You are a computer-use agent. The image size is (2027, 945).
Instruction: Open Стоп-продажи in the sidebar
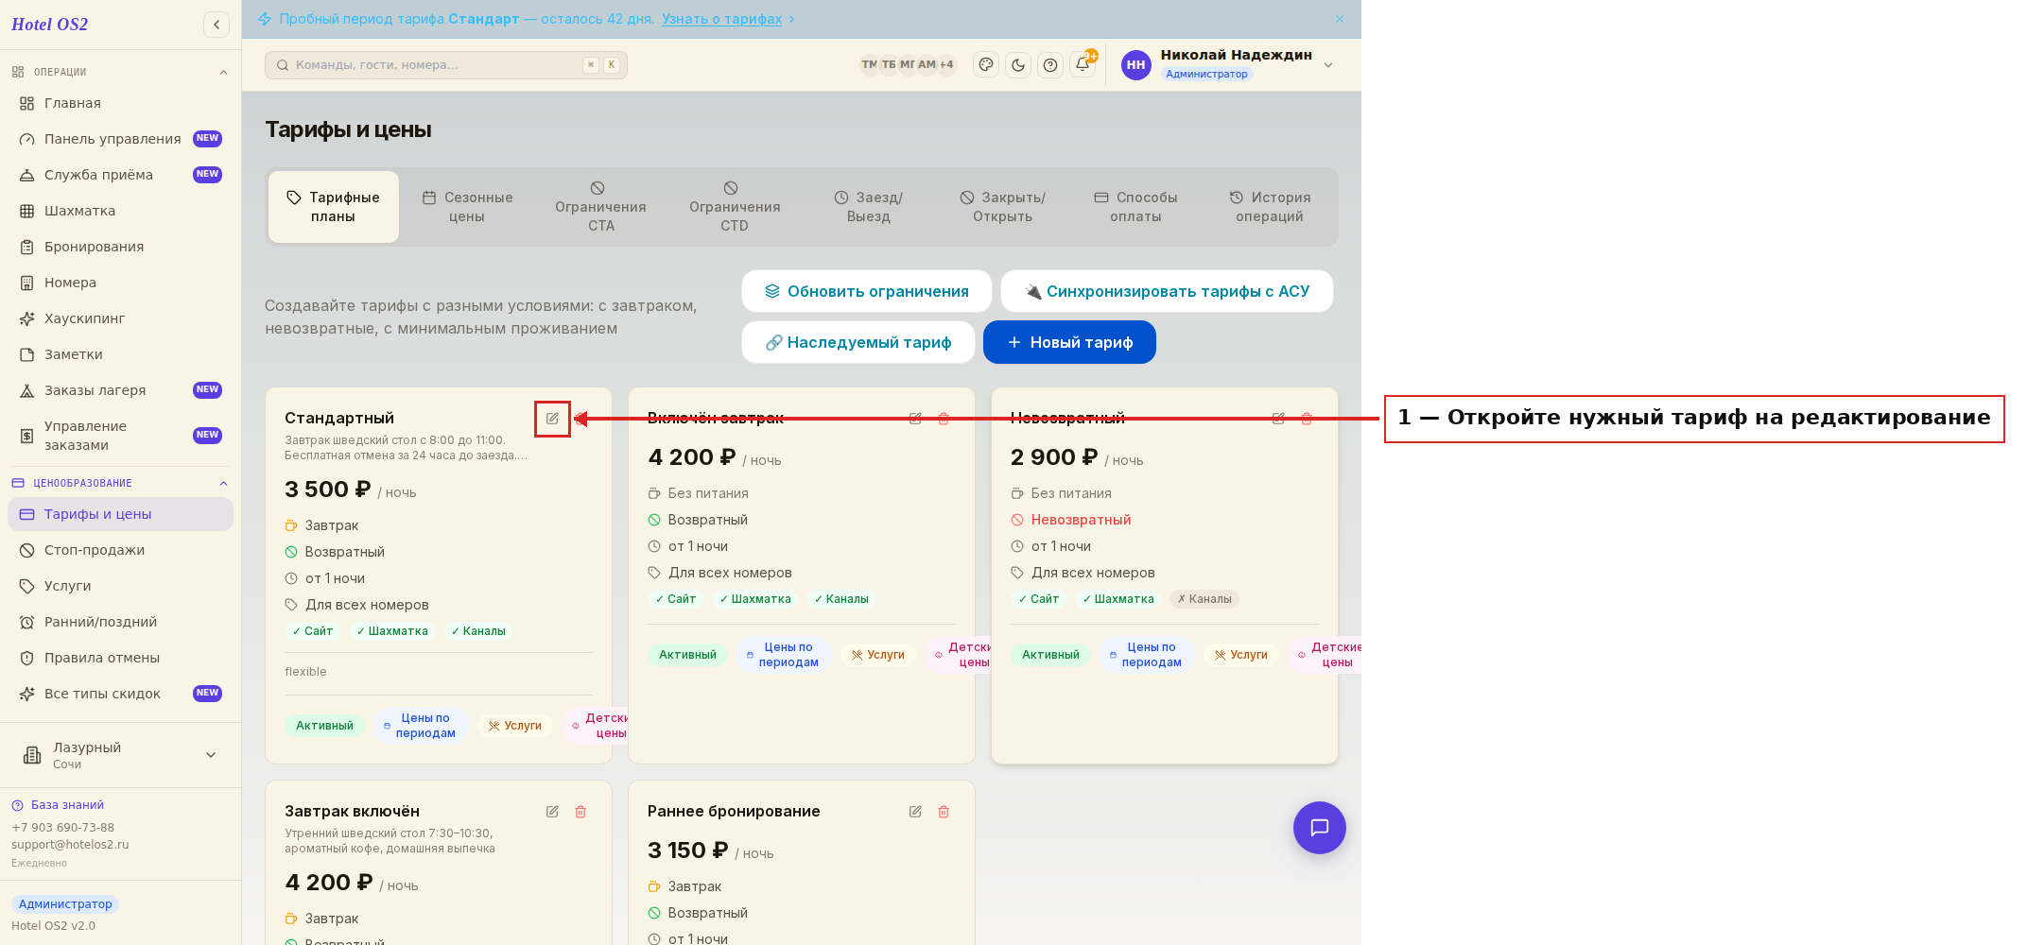(120, 550)
